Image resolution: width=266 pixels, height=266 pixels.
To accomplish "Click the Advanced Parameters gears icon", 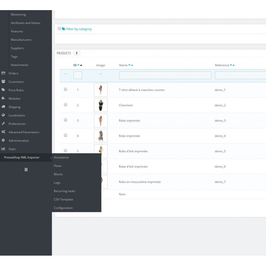I will [3, 132].
